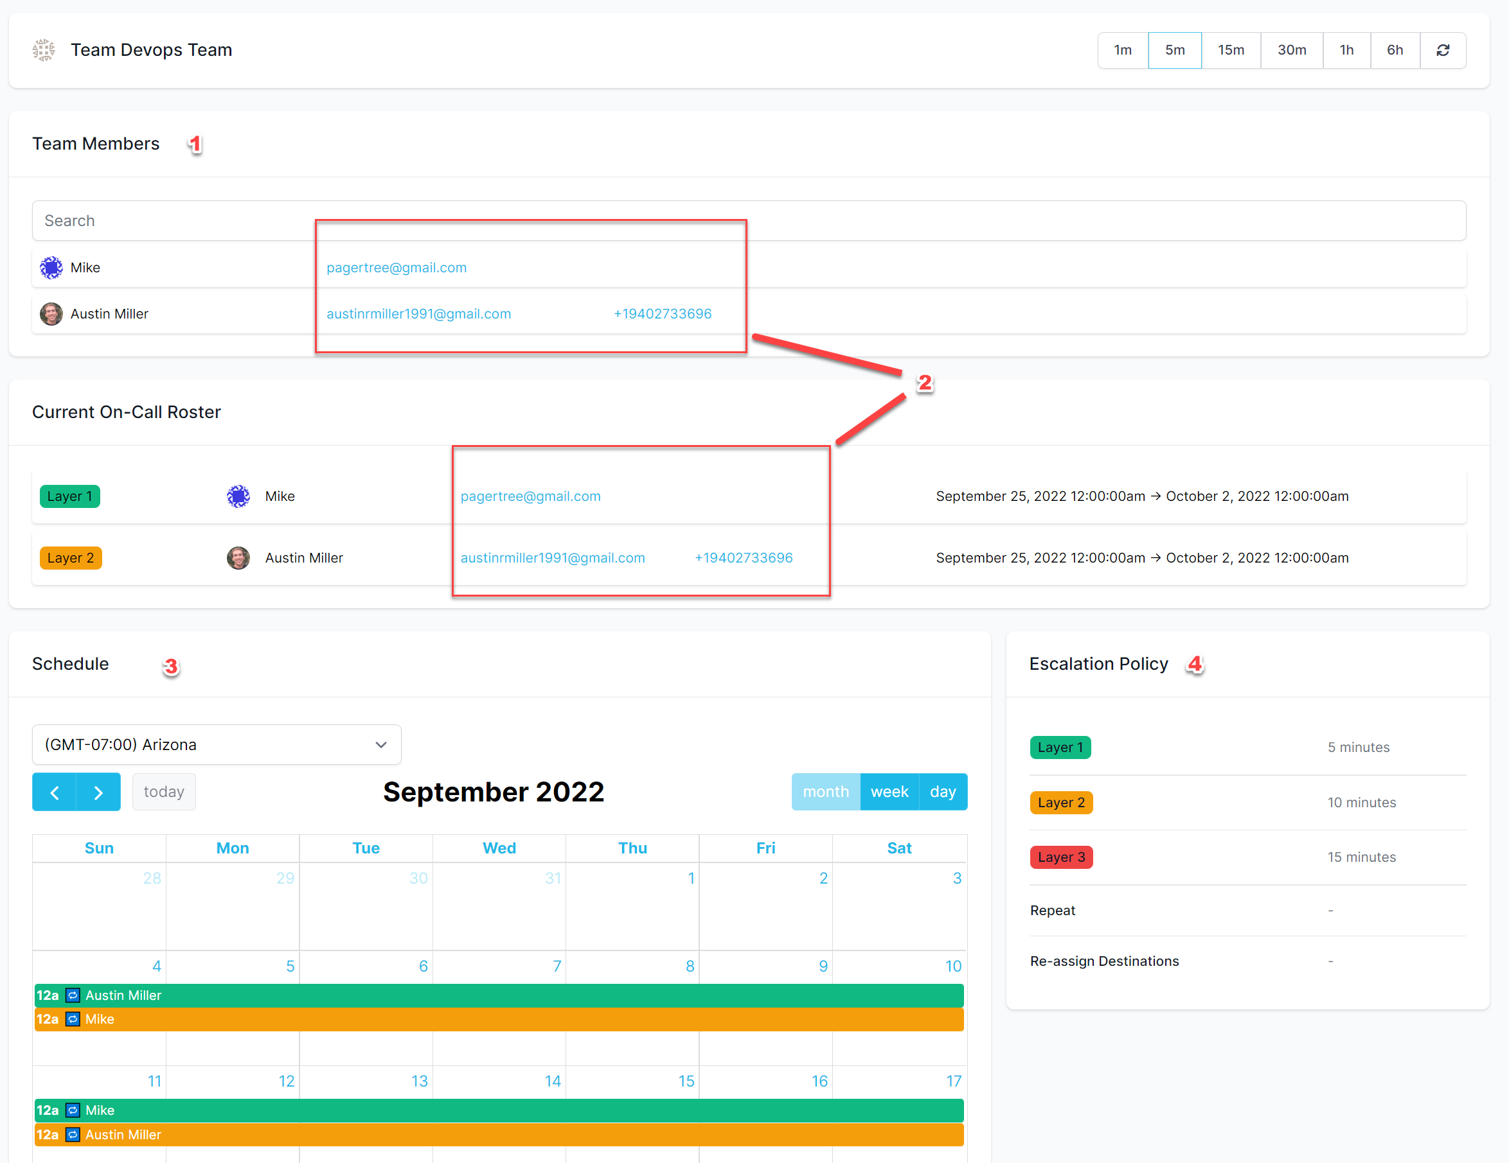Click the refresh icon in interval bar

1443,49
